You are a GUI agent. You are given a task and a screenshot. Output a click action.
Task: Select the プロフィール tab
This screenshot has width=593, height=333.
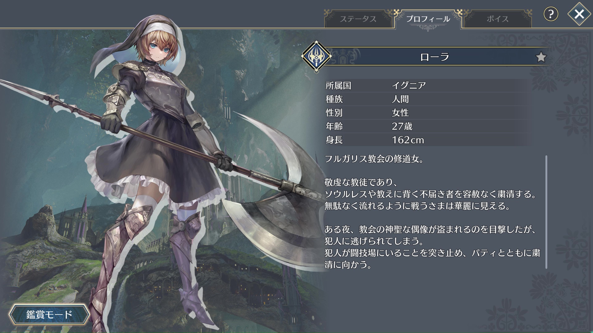428,19
